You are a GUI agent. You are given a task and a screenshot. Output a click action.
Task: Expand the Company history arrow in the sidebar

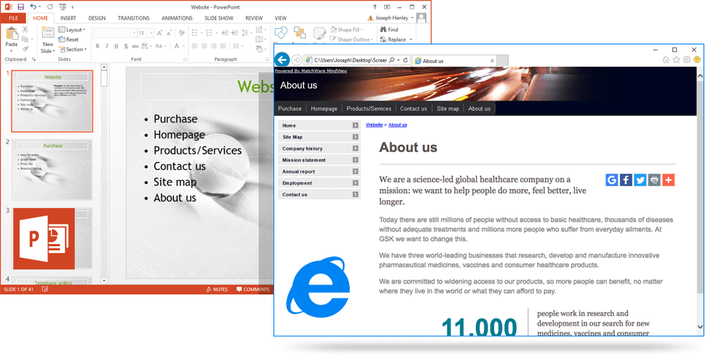(355, 148)
